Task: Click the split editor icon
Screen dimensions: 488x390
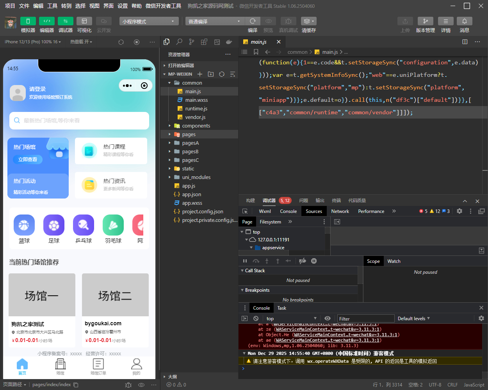Action: pyautogui.click(x=465, y=42)
